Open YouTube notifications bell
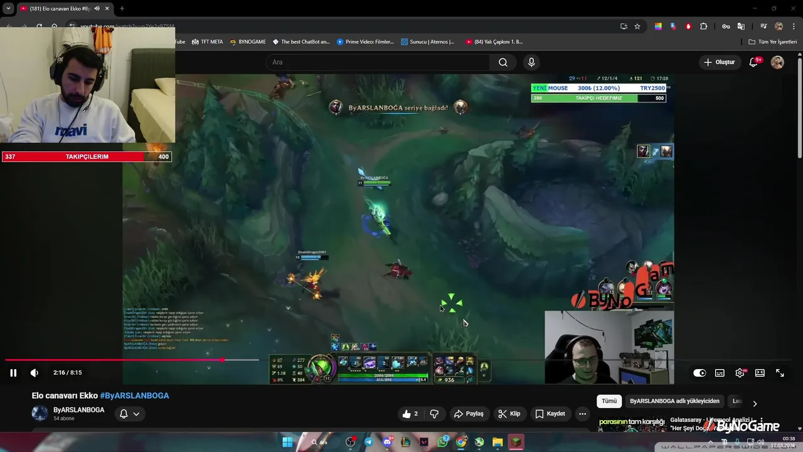The image size is (803, 452). [x=754, y=62]
